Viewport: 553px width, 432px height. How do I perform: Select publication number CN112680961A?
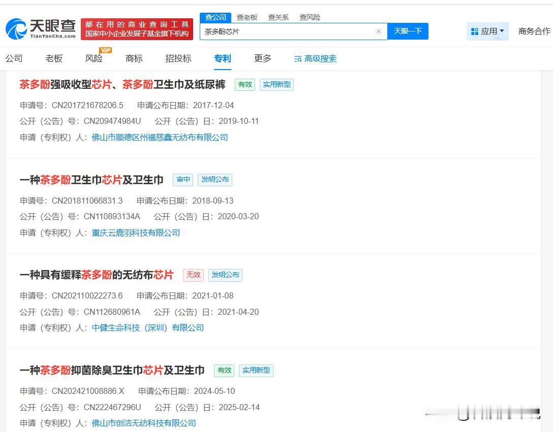(x=112, y=312)
